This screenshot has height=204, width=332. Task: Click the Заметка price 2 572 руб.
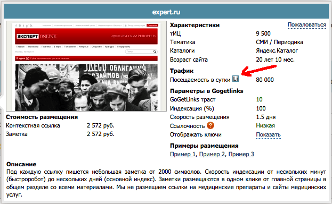click(x=100, y=134)
